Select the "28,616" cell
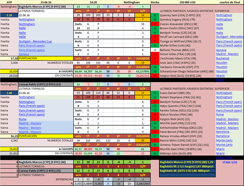 pos(9,76)
